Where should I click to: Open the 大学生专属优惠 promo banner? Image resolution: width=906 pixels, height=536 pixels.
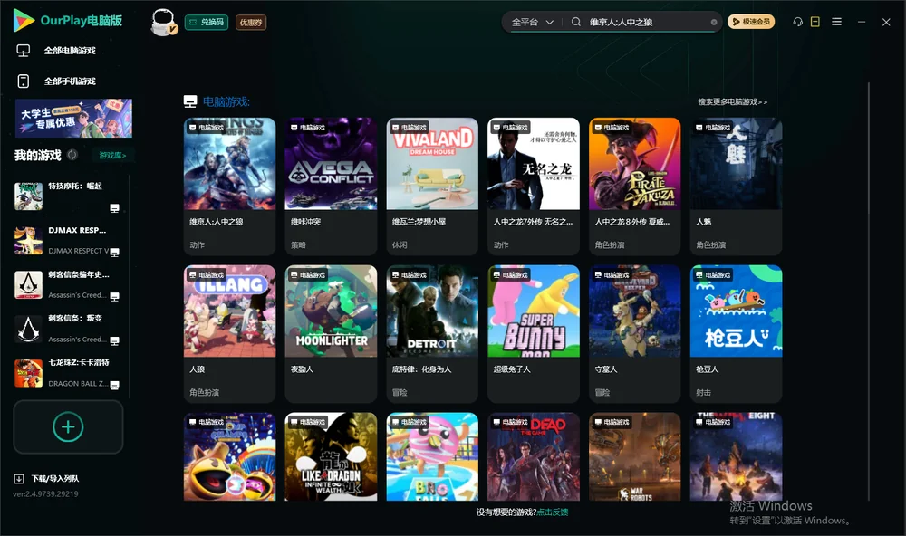(x=73, y=118)
